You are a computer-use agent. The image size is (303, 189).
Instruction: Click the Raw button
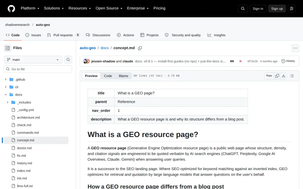click(269, 76)
